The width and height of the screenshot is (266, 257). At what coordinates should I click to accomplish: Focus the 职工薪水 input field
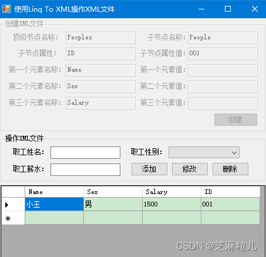[x=85, y=169]
